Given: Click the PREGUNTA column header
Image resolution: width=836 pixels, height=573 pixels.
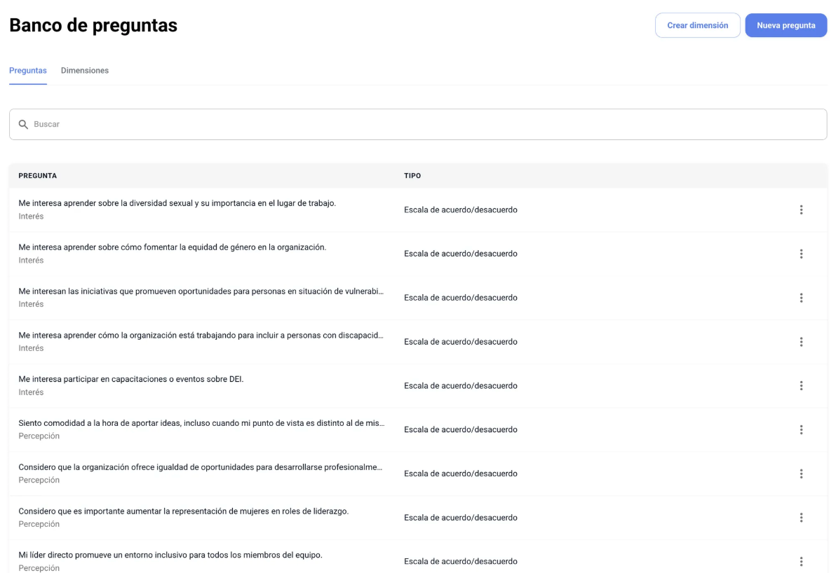Looking at the screenshot, I should pos(37,176).
